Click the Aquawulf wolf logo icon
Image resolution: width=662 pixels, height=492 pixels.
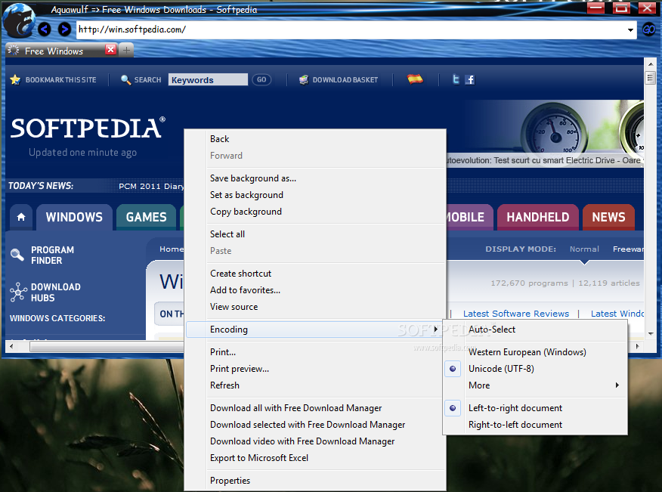[19, 20]
